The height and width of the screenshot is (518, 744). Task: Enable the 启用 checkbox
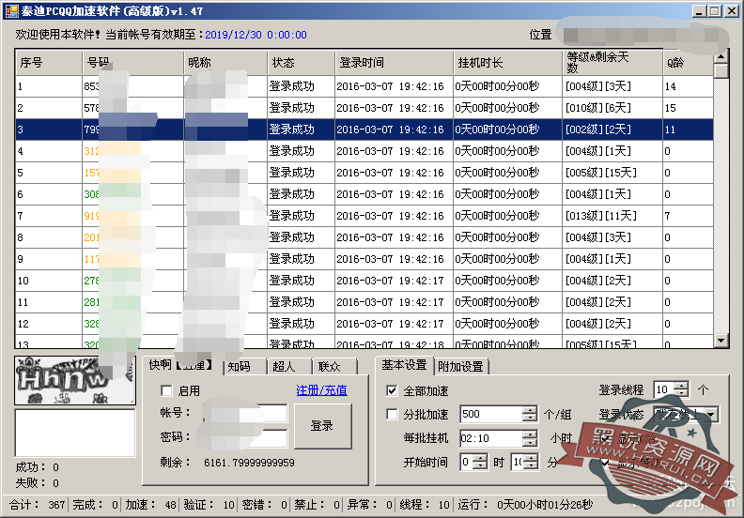166,390
